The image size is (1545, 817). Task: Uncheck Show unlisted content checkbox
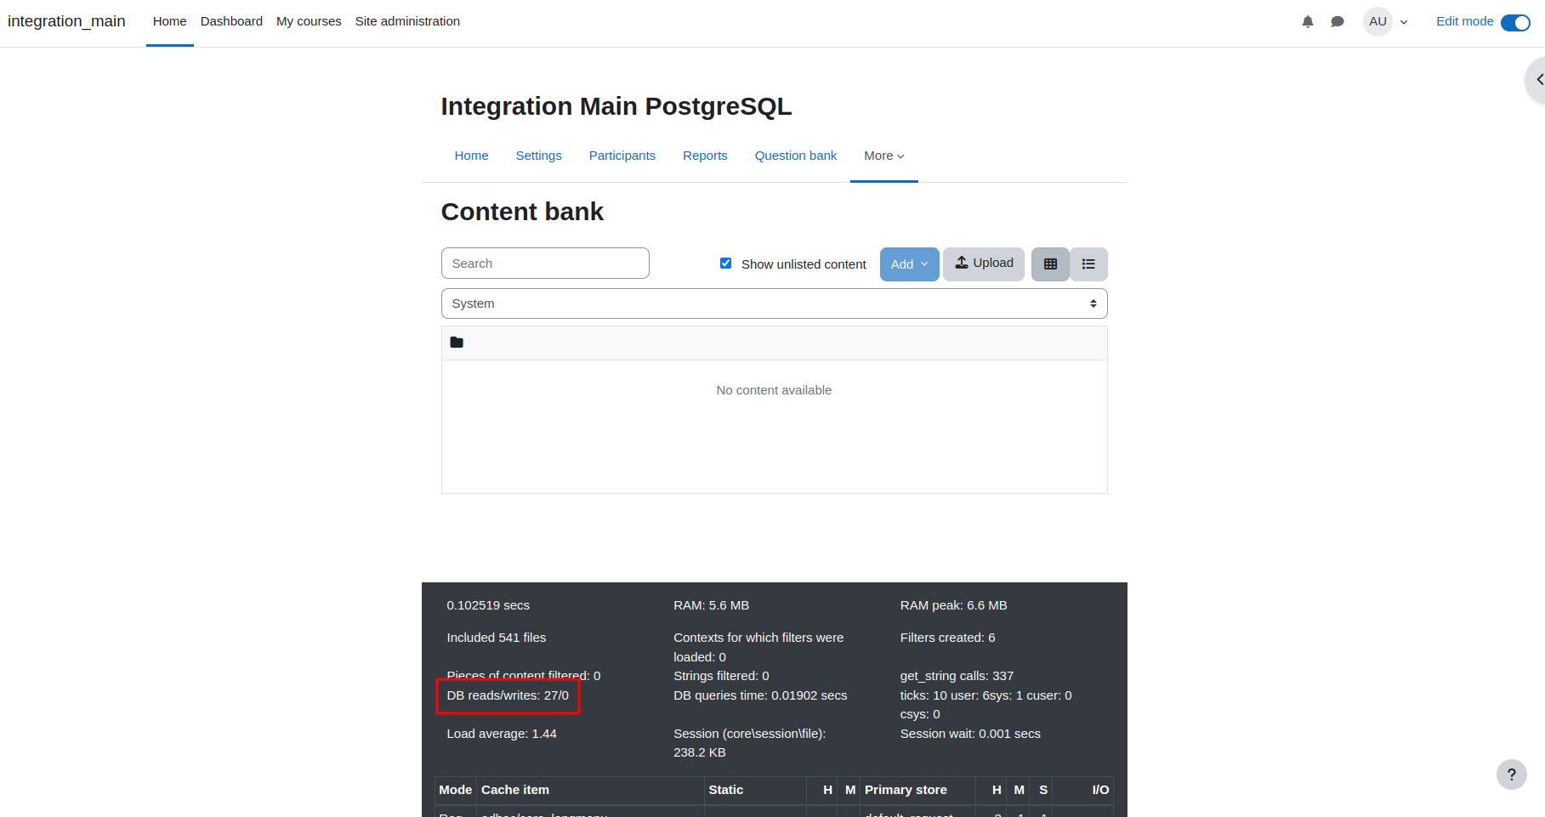[725, 264]
